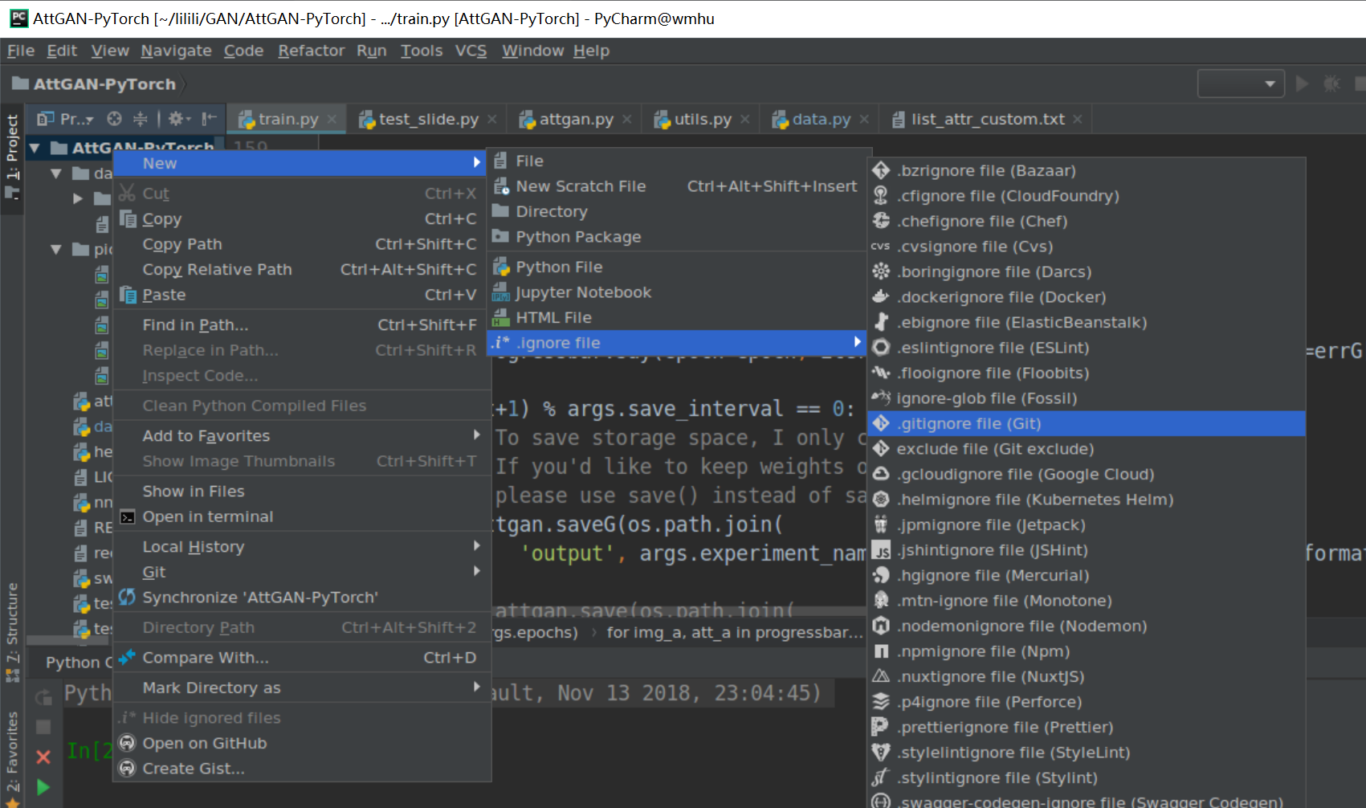Screen dimensions: 1366x808
Task: Click the ESLint ignore icon
Action: point(881,347)
